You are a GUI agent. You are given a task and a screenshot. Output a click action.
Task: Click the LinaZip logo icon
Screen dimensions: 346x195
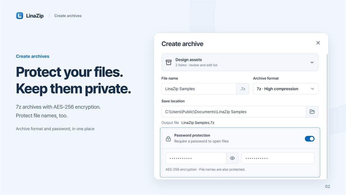coord(20,16)
